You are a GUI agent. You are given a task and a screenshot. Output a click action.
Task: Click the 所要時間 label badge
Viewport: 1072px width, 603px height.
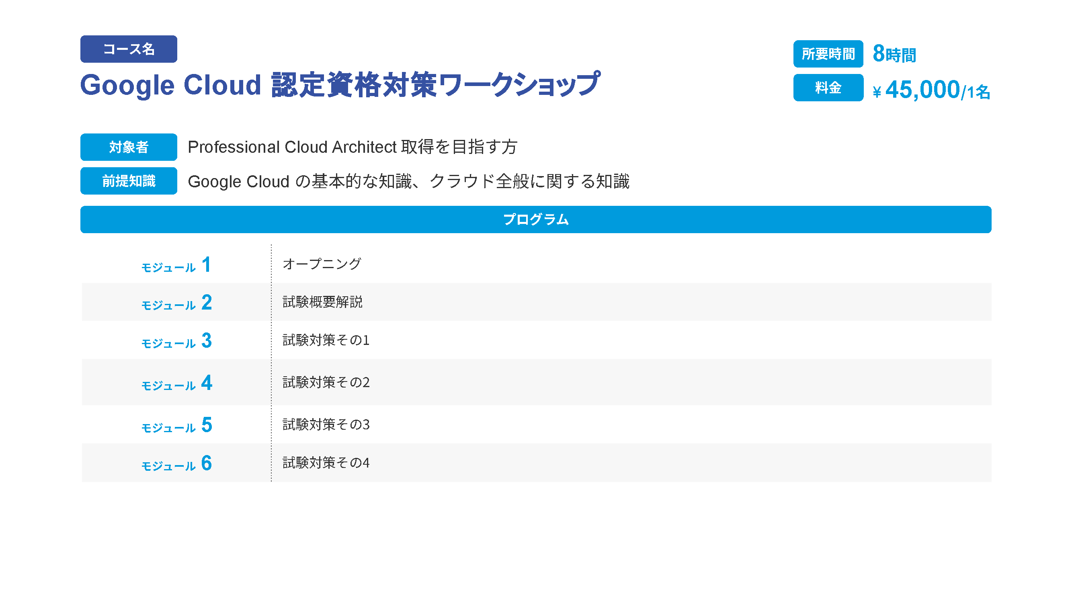[828, 54]
